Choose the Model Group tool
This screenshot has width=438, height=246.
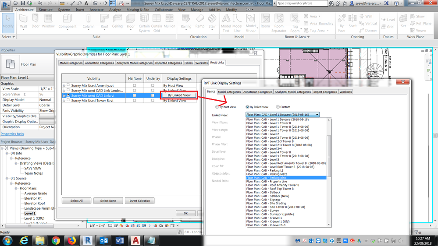point(250,23)
